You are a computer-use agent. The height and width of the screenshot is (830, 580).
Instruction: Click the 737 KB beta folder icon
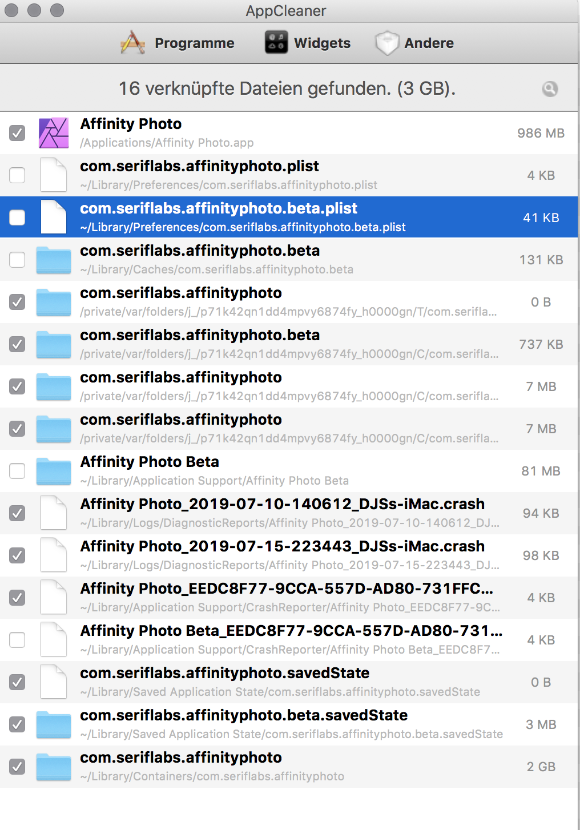click(54, 344)
